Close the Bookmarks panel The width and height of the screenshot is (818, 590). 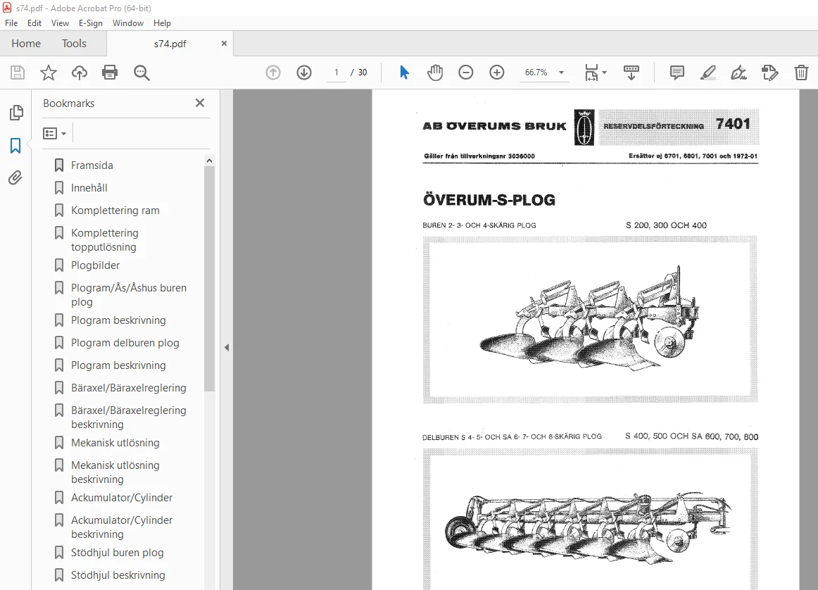[200, 103]
